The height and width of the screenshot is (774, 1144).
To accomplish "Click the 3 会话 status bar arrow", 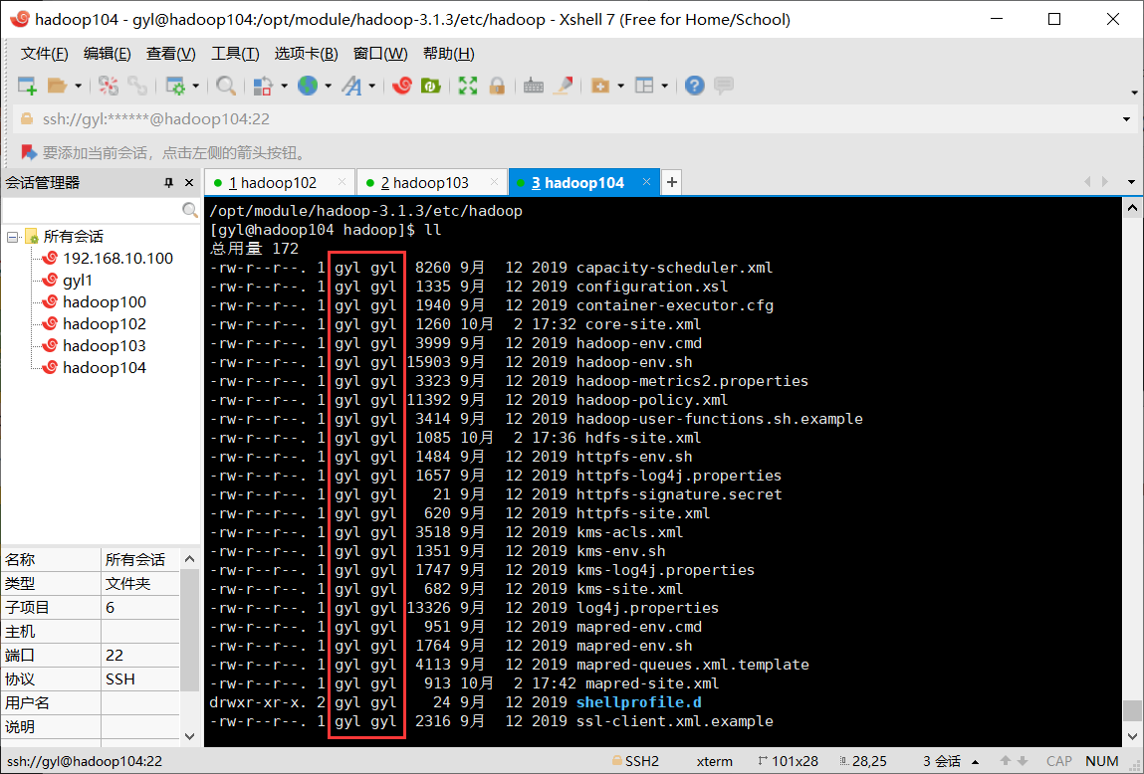I will coord(976,762).
